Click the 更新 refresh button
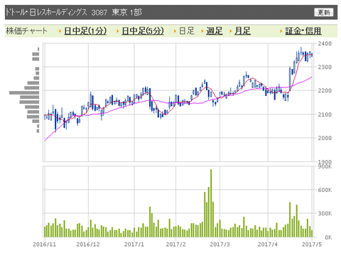Viewport: 341px width, 258px height. pyautogui.click(x=323, y=12)
